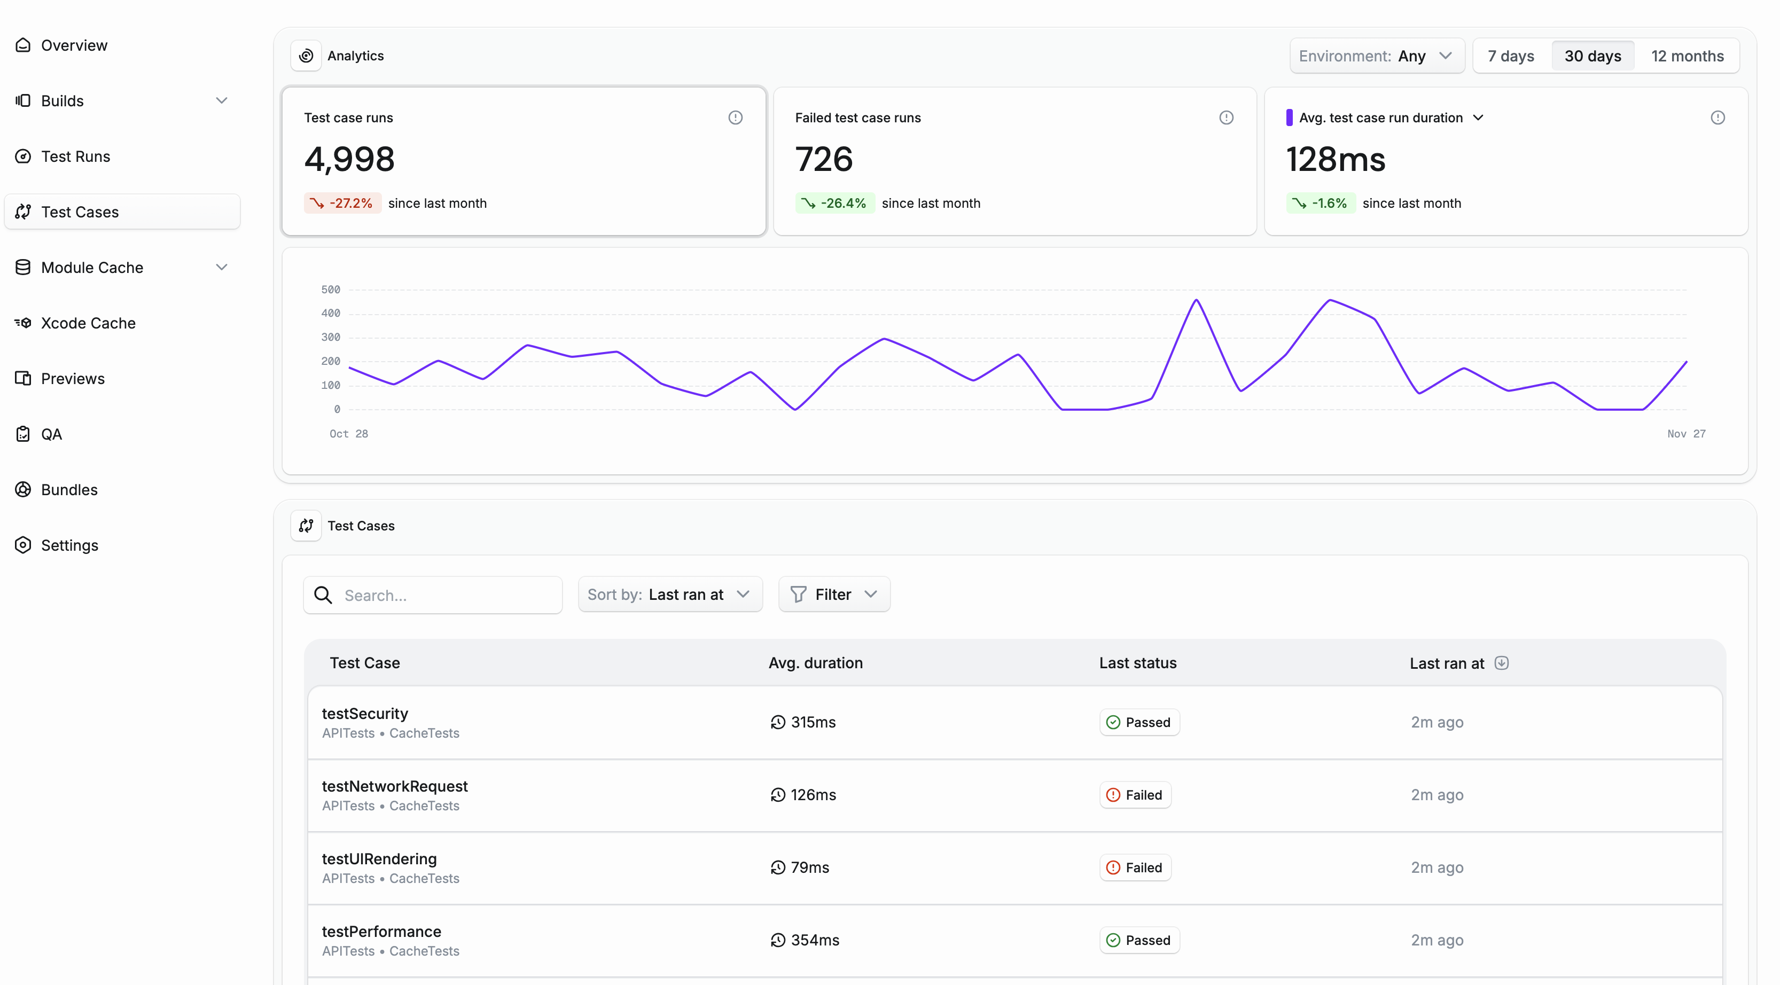The width and height of the screenshot is (1780, 985).
Task: Open Xcode Cache from the sidebar
Action: pos(88,323)
